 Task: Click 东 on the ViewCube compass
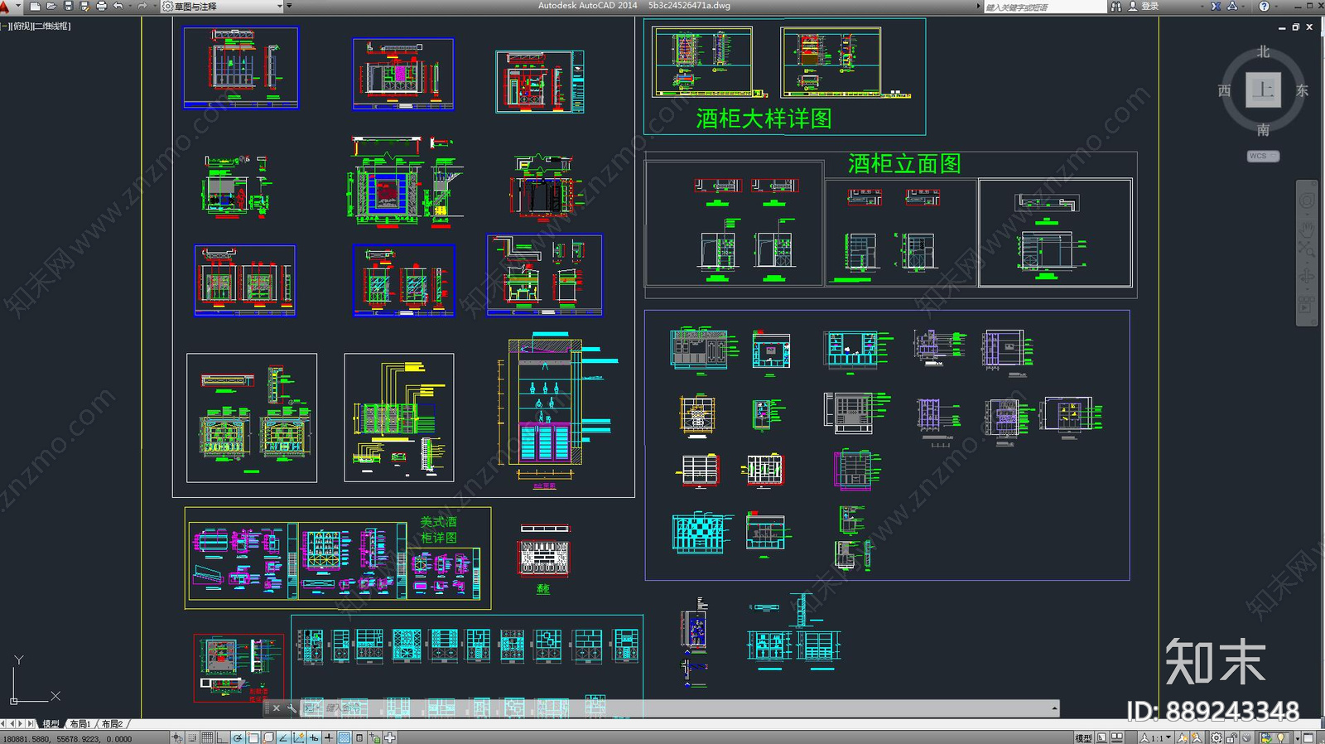tap(1302, 90)
